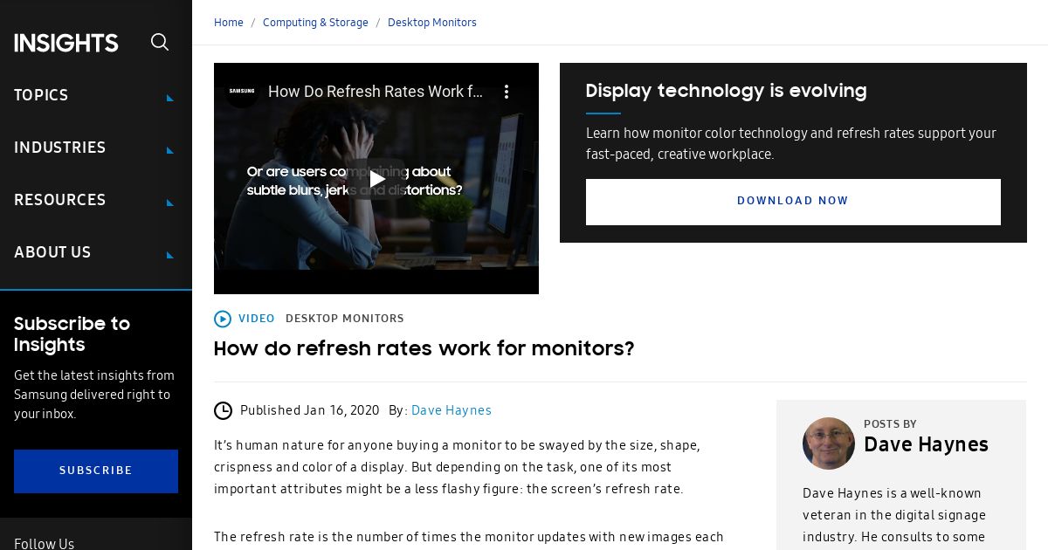
Task: Expand the ABOUT US menu arrow
Action: coord(170,255)
